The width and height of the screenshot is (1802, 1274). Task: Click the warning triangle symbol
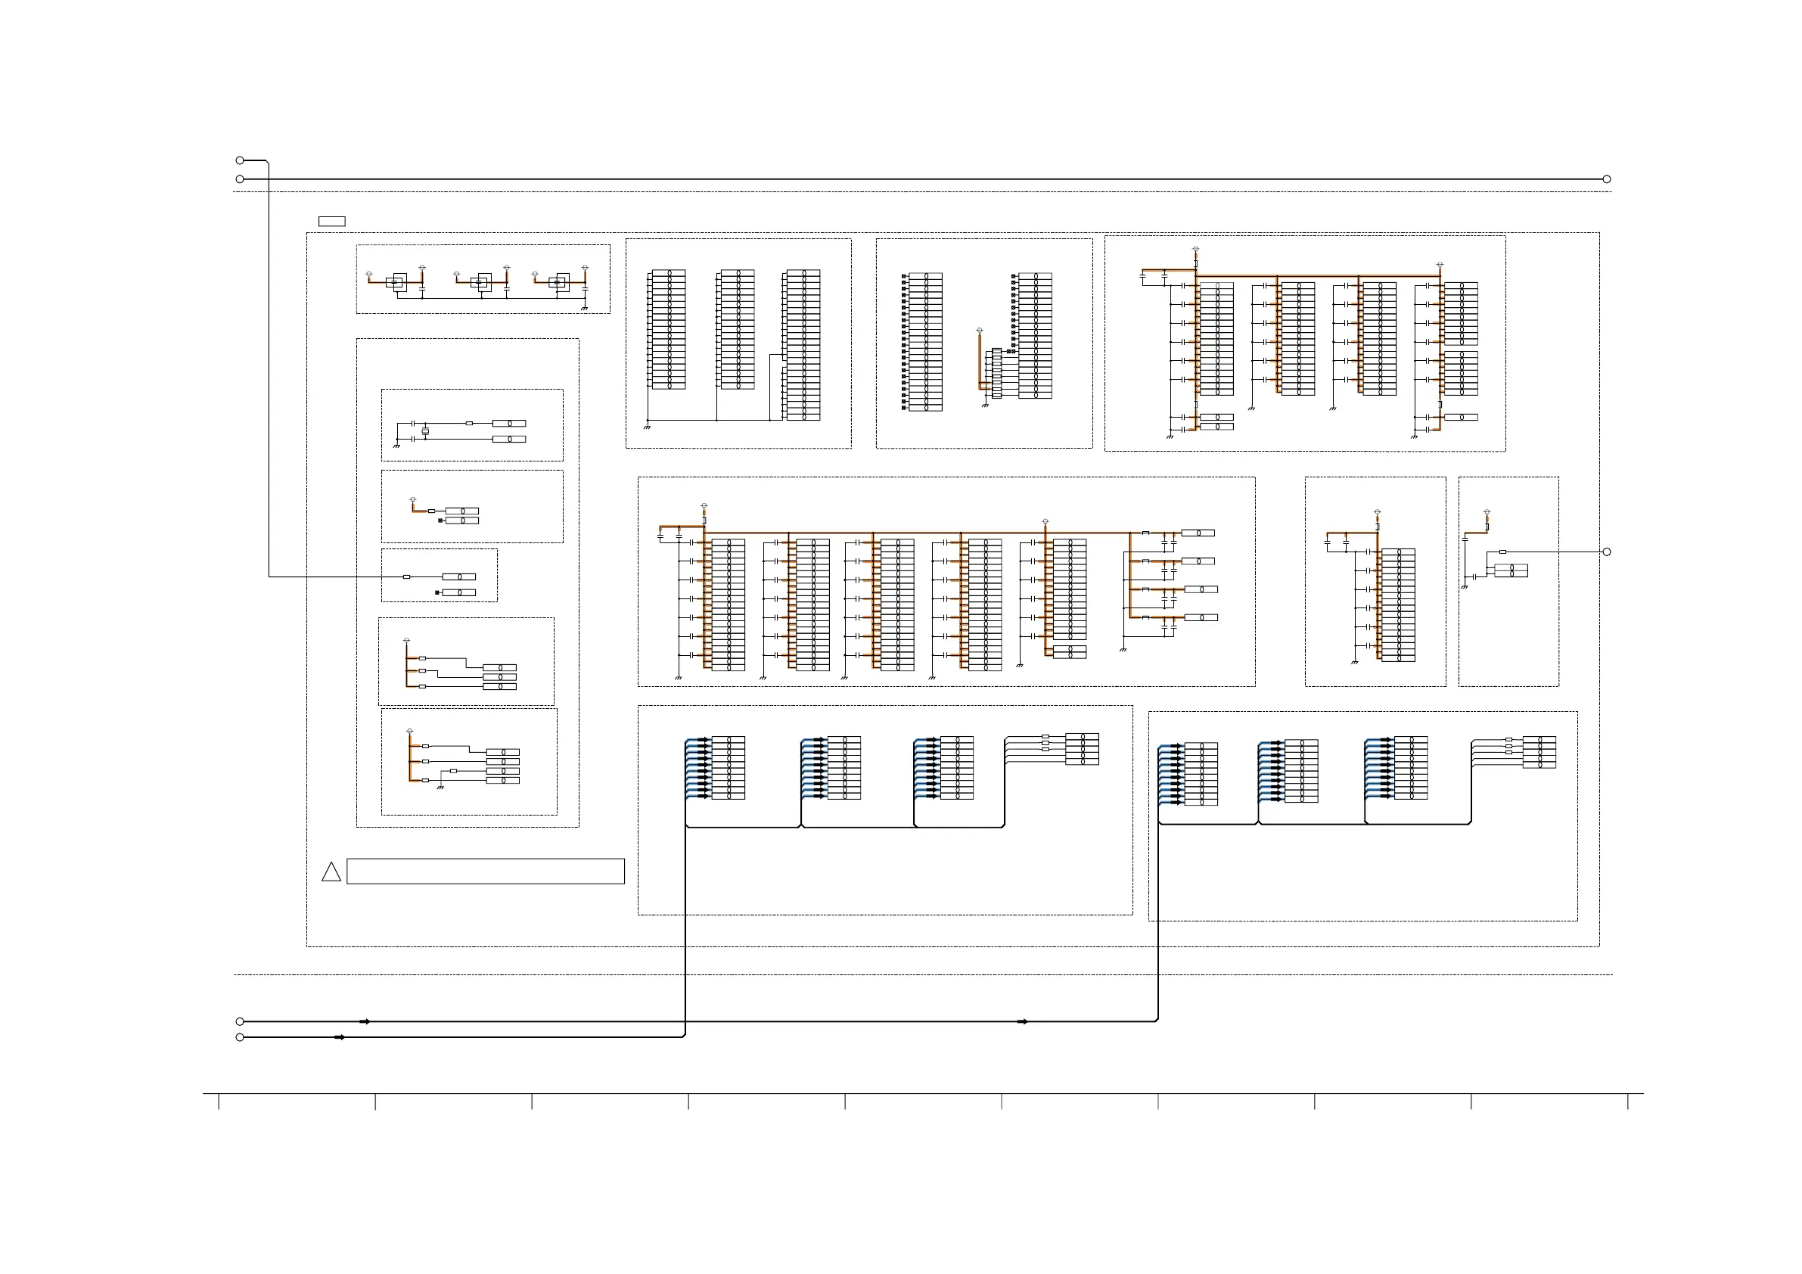(x=331, y=872)
